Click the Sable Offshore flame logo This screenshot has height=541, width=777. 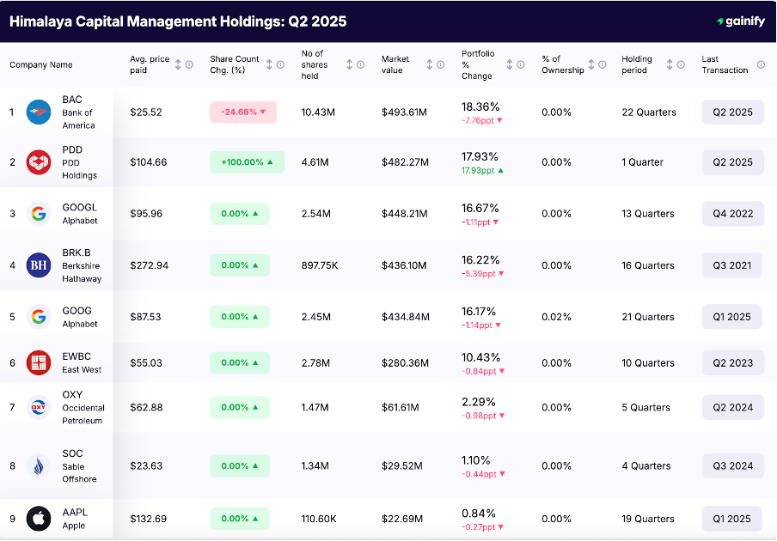pyautogui.click(x=39, y=465)
